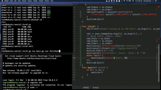Click the highlighted 'tmp' directory in terminal
This screenshot has height=90, width=161.
pos(49,12)
